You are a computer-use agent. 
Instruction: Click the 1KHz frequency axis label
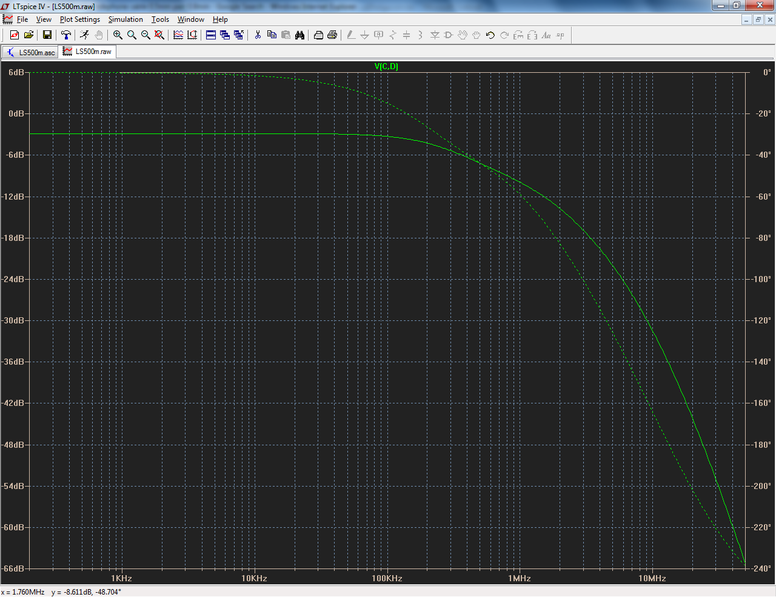pos(121,578)
